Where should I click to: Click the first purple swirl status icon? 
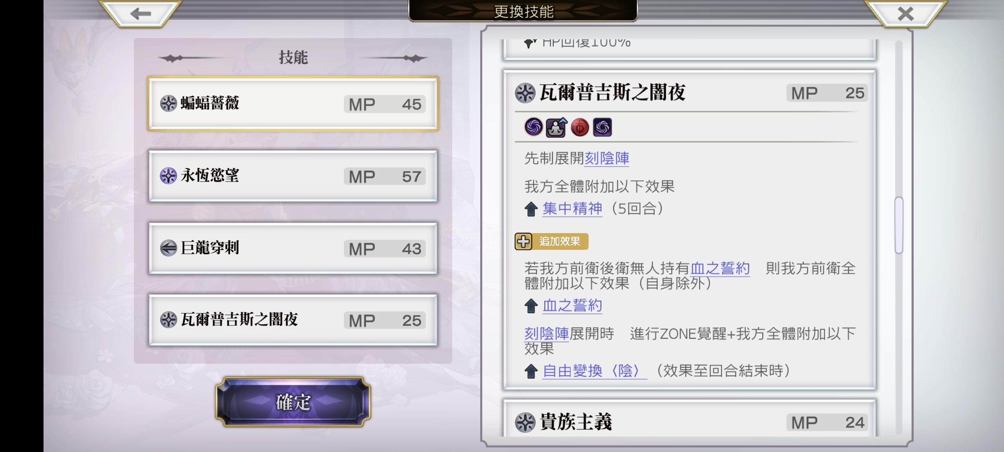(533, 127)
